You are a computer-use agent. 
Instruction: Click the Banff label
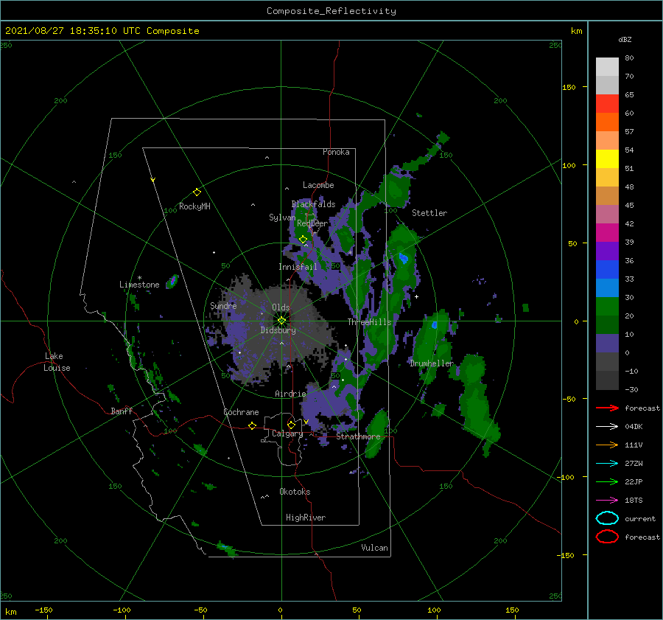click(x=122, y=411)
